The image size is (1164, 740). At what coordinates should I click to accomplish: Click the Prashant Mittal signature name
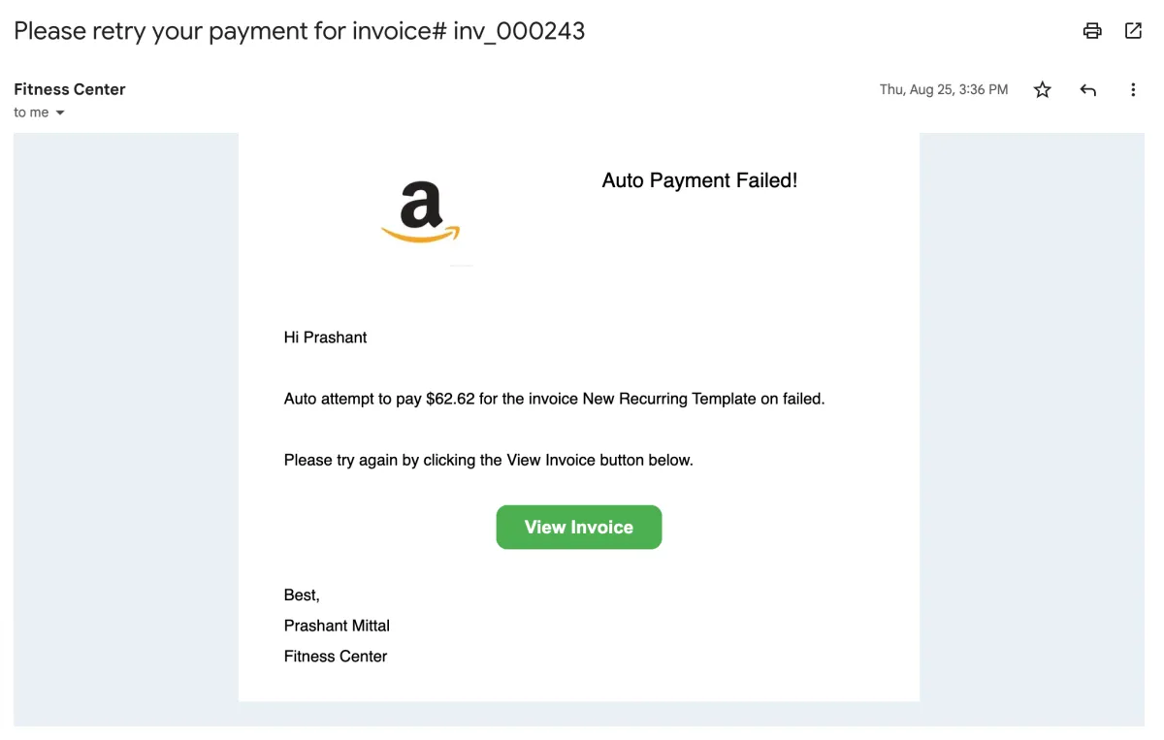(337, 626)
